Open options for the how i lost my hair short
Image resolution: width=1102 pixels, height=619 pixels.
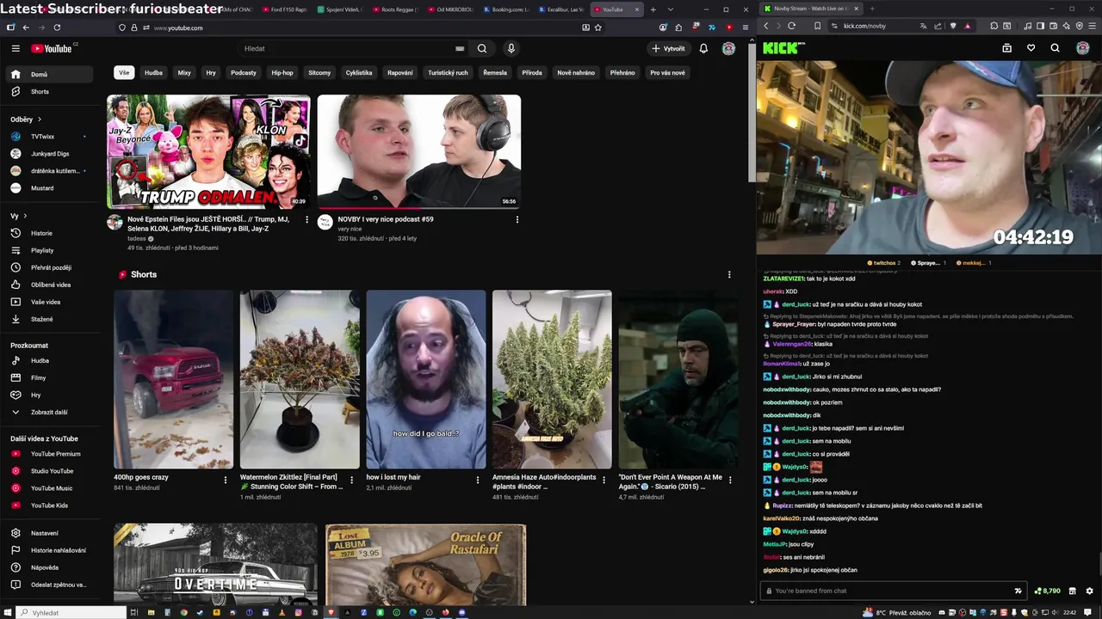coord(478,480)
